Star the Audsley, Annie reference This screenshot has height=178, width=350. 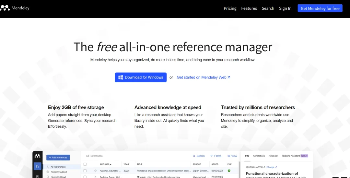tap(95, 177)
